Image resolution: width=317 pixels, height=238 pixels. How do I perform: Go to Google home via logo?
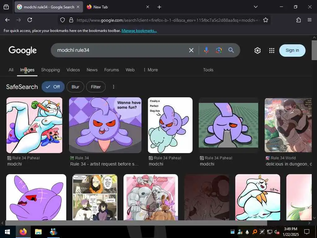(x=23, y=51)
